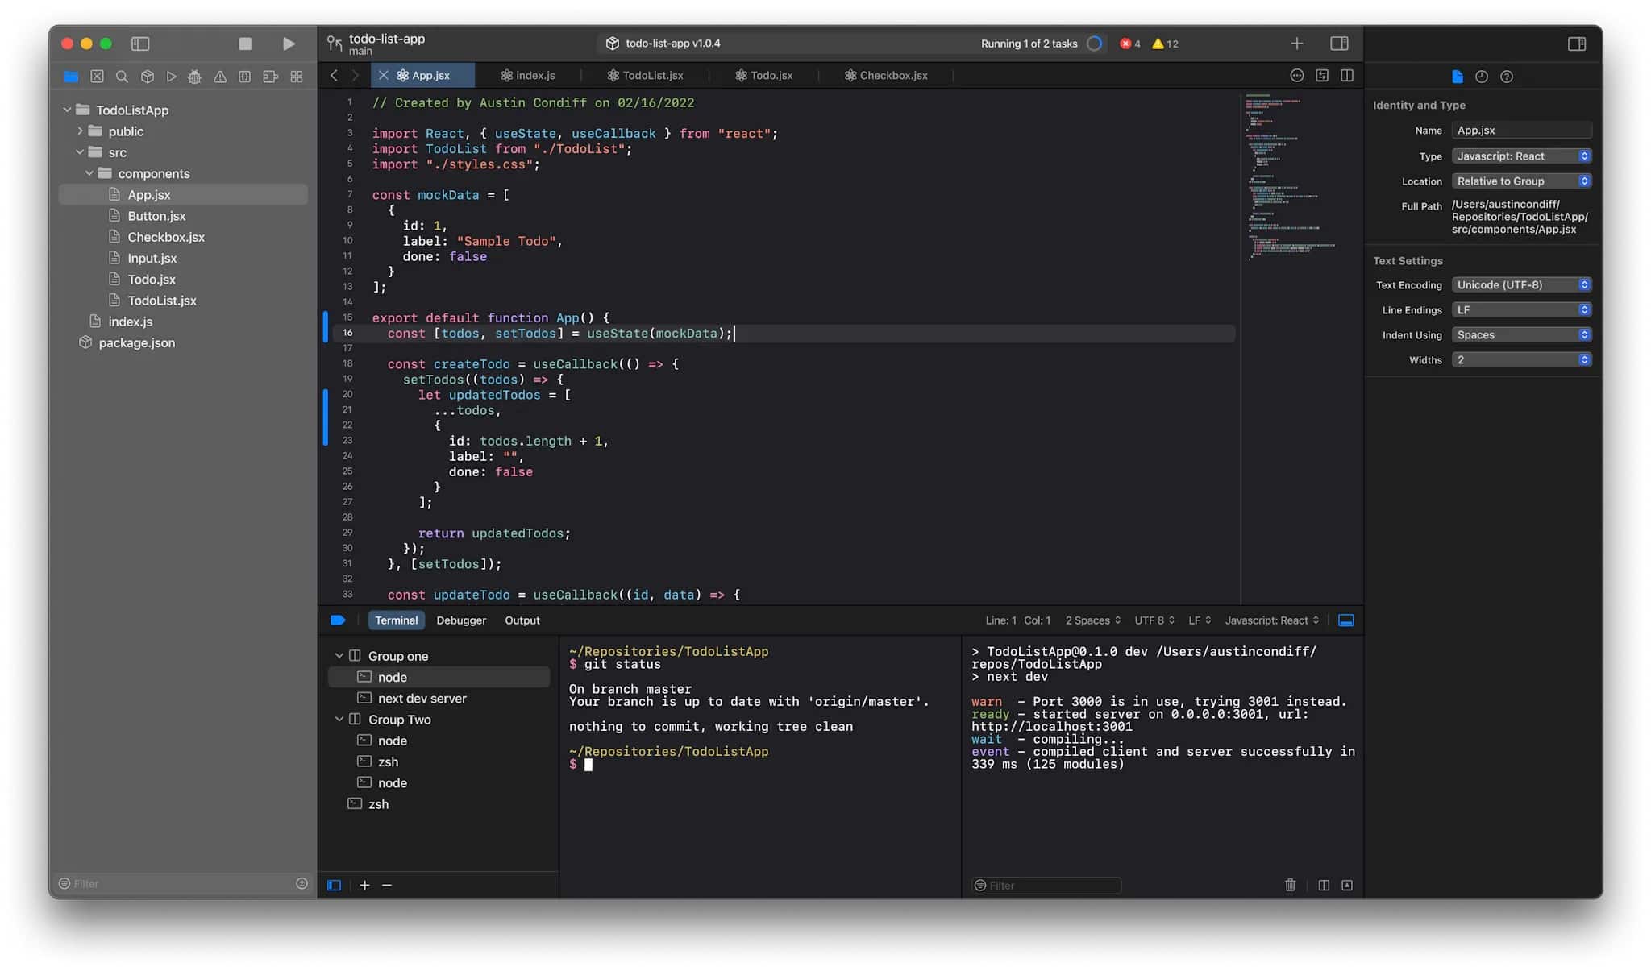The width and height of the screenshot is (1651, 971).
Task: Click the branch switcher icon beside todo-list-app
Action: click(x=334, y=43)
